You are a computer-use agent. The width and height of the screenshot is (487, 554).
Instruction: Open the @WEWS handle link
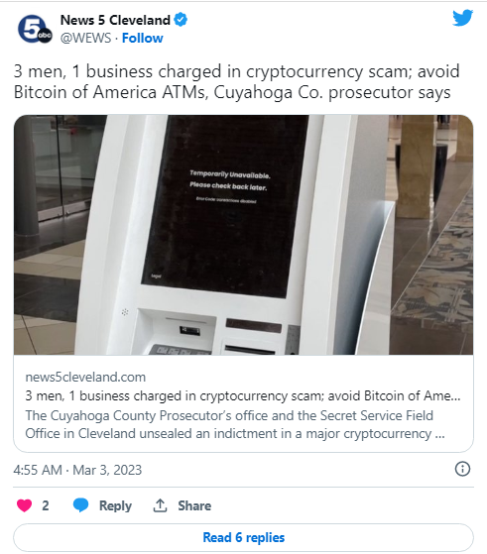tap(85, 38)
